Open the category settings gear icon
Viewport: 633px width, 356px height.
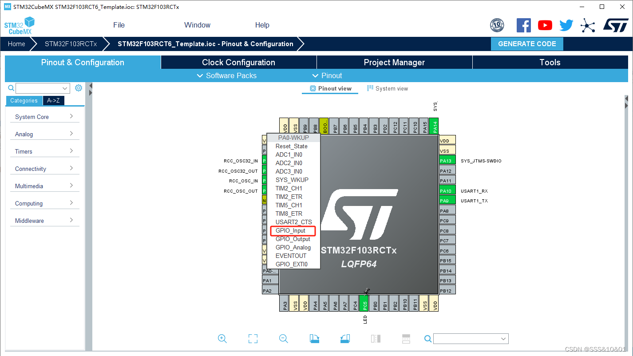point(79,88)
